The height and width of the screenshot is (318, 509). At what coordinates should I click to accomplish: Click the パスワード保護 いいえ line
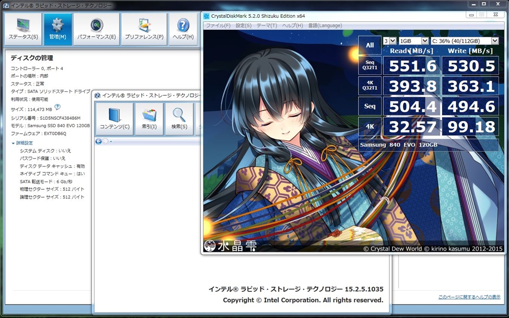(x=43, y=159)
